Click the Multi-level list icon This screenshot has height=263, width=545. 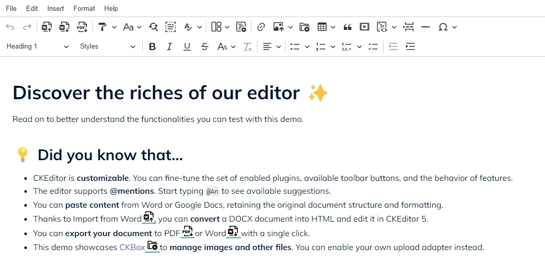(x=346, y=47)
